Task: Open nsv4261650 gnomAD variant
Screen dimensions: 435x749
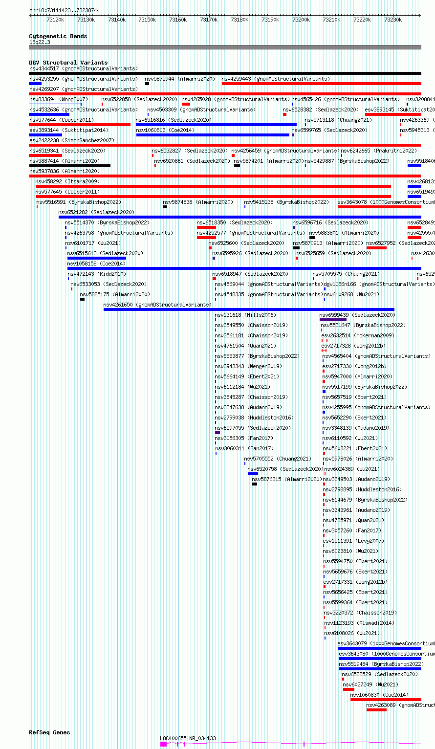Action: (x=157, y=305)
